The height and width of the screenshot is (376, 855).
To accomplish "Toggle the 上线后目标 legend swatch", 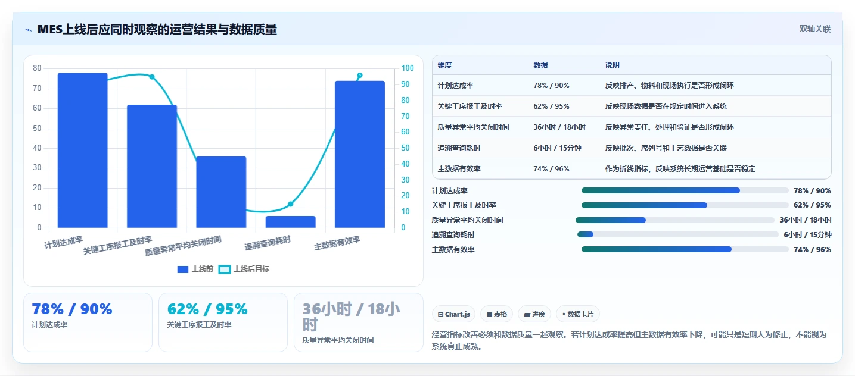I will click(x=225, y=269).
